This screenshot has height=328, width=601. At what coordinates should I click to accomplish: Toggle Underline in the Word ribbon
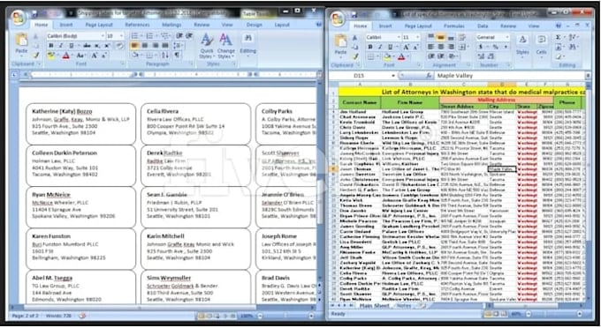click(71, 46)
